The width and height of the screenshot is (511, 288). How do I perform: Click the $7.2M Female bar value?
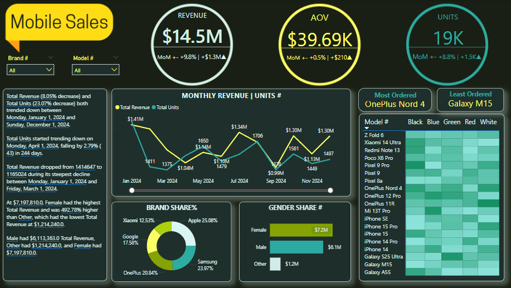pyautogui.click(x=321, y=230)
